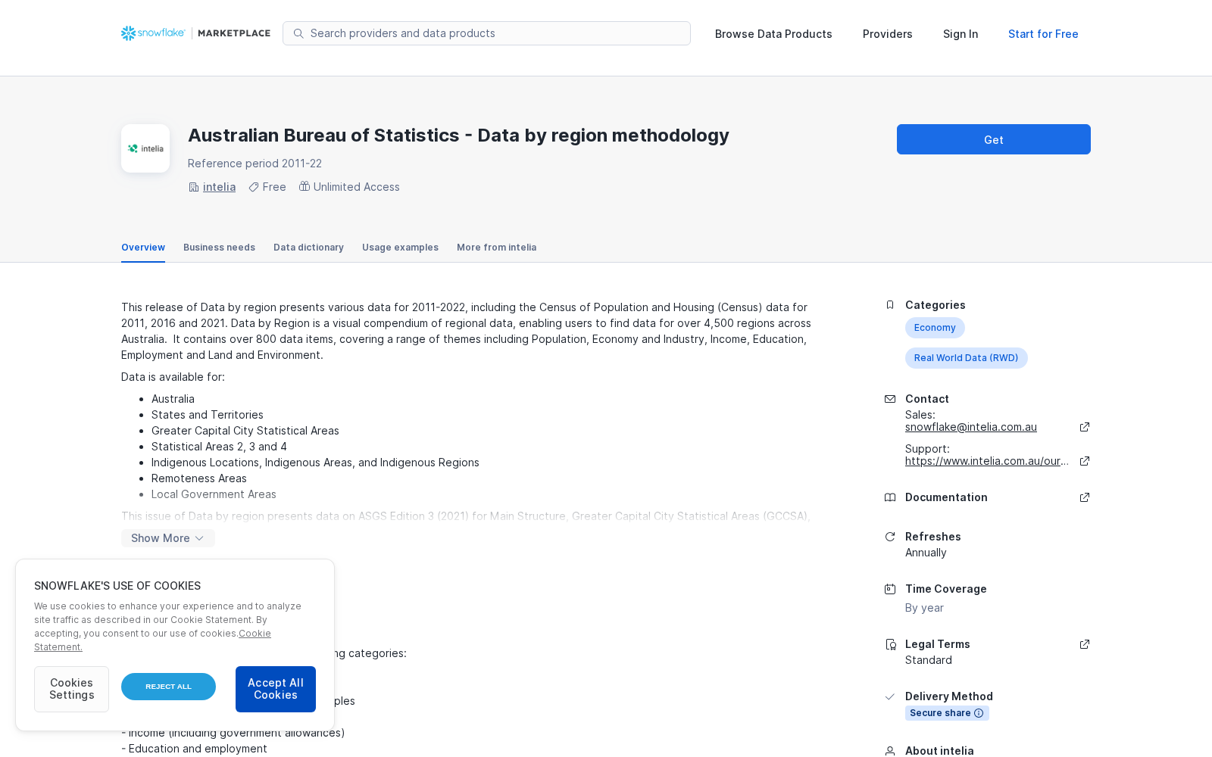Open Cookies Settings

click(x=71, y=689)
